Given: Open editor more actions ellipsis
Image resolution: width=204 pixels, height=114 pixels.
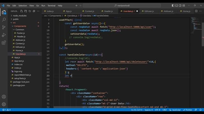Looking at the screenshot, I should 200,11.
